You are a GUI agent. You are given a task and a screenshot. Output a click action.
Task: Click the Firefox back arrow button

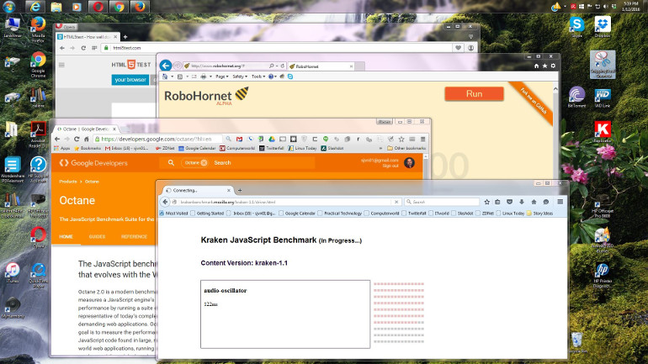pos(165,202)
